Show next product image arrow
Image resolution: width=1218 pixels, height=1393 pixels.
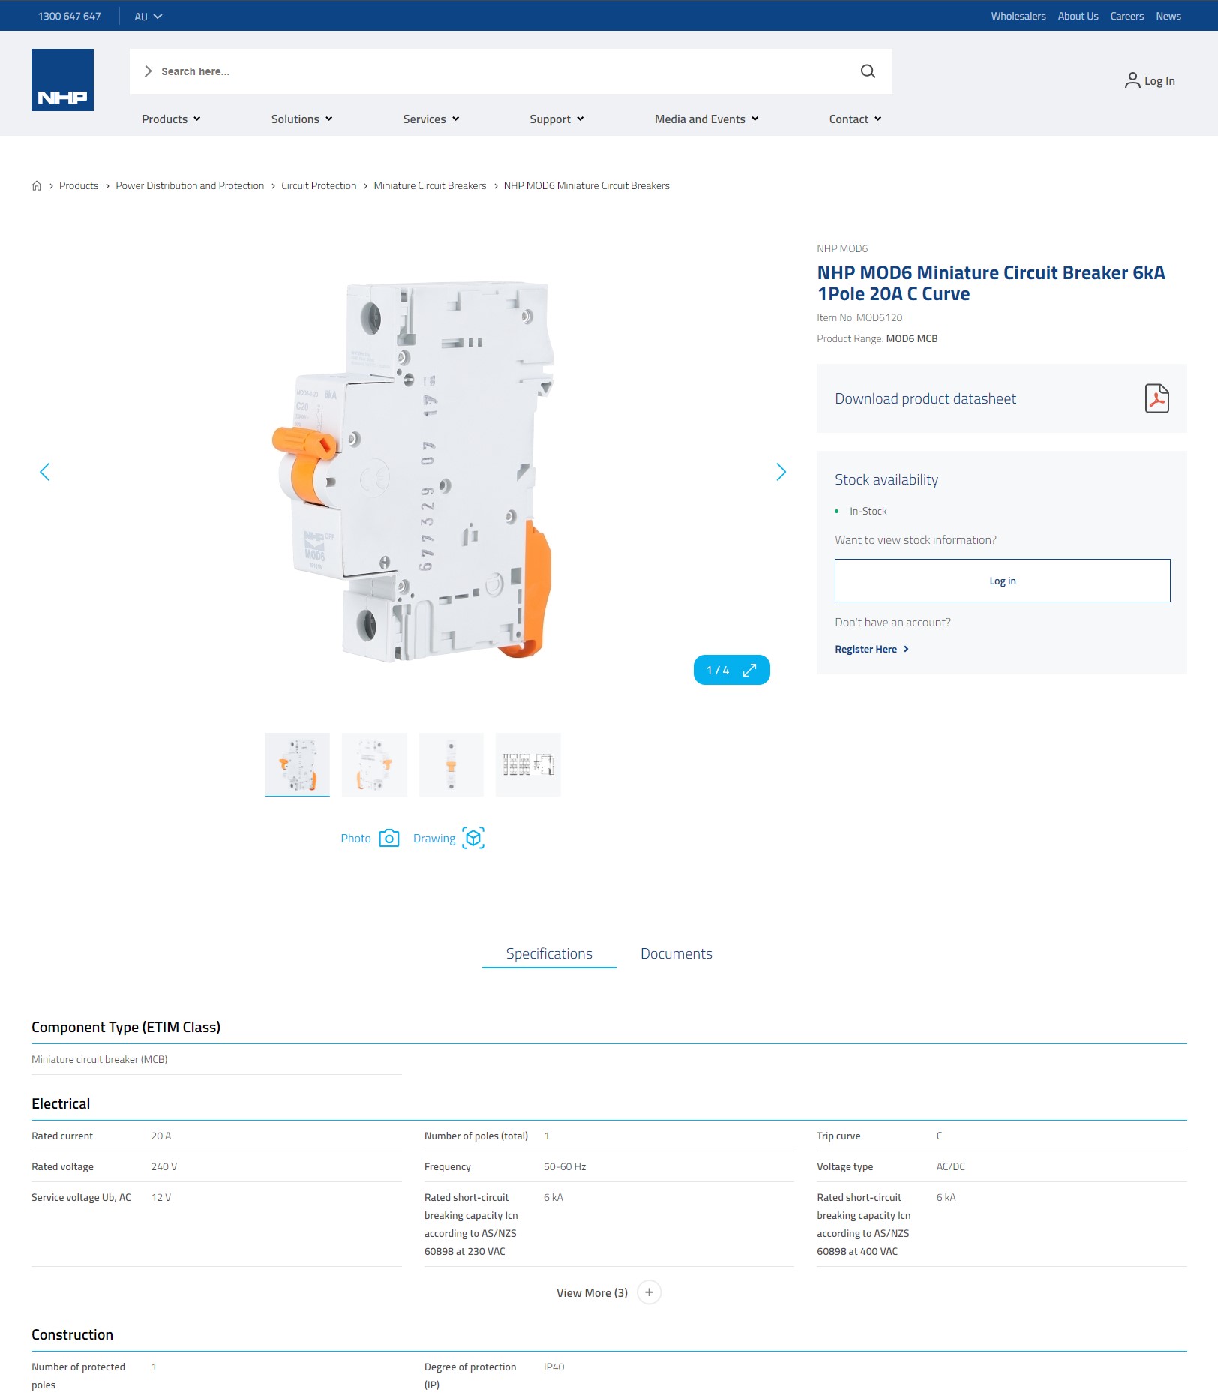pos(781,472)
